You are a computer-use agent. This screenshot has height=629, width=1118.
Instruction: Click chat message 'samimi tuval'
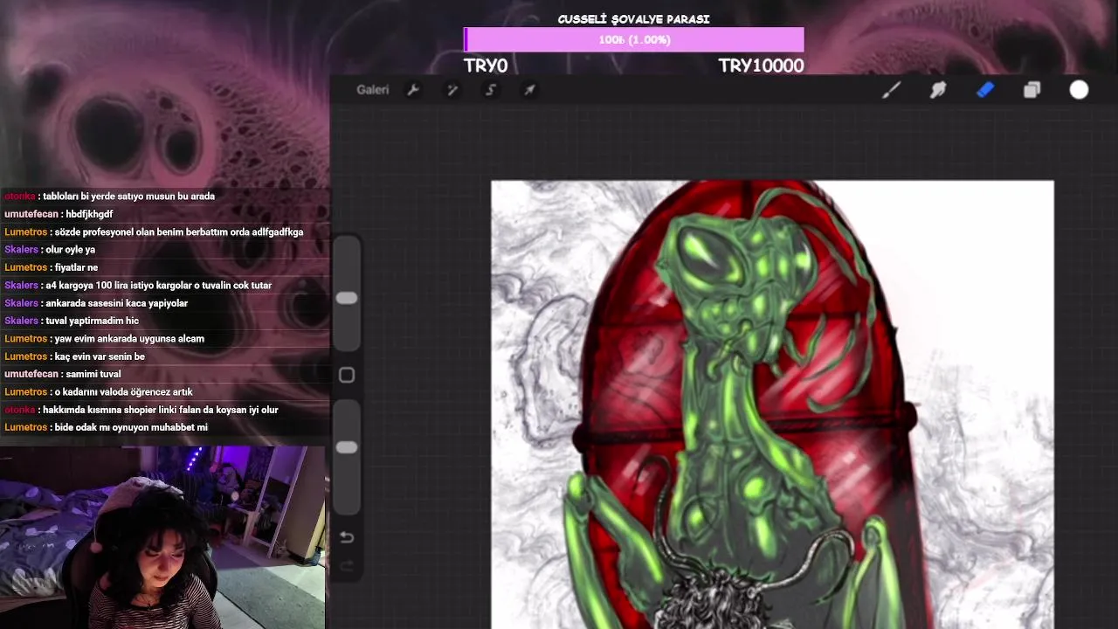tap(63, 374)
